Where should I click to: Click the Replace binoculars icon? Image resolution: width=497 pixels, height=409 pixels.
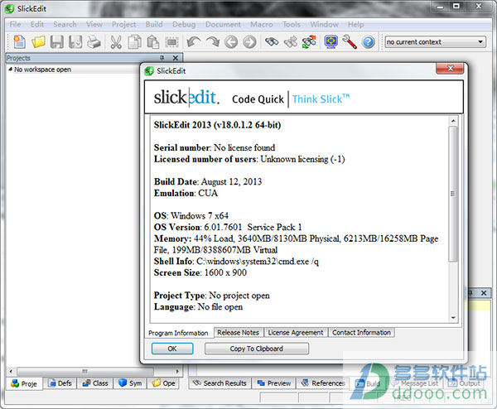tap(309, 42)
